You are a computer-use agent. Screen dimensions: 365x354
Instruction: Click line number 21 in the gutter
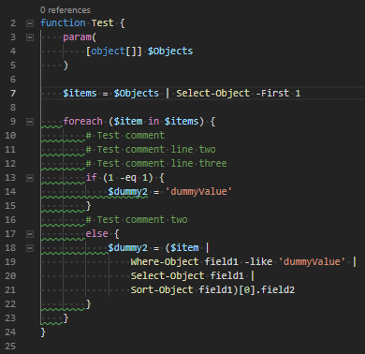pos(10,290)
